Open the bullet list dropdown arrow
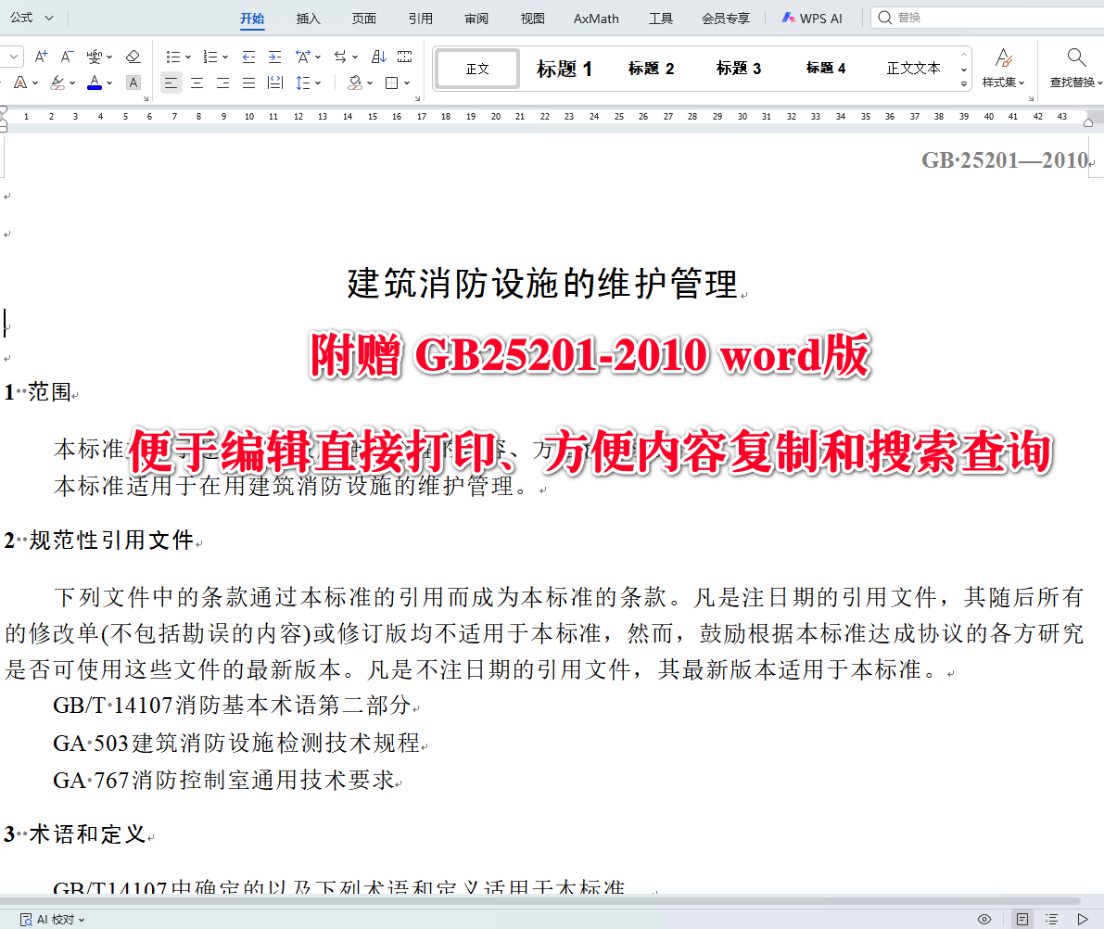The height and width of the screenshot is (929, 1104). [x=186, y=57]
